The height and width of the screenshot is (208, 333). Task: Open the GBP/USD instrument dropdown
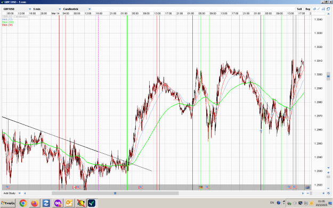(x=17, y=9)
